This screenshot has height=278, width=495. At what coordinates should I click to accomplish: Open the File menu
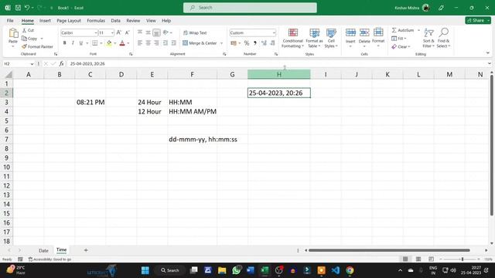(10, 21)
